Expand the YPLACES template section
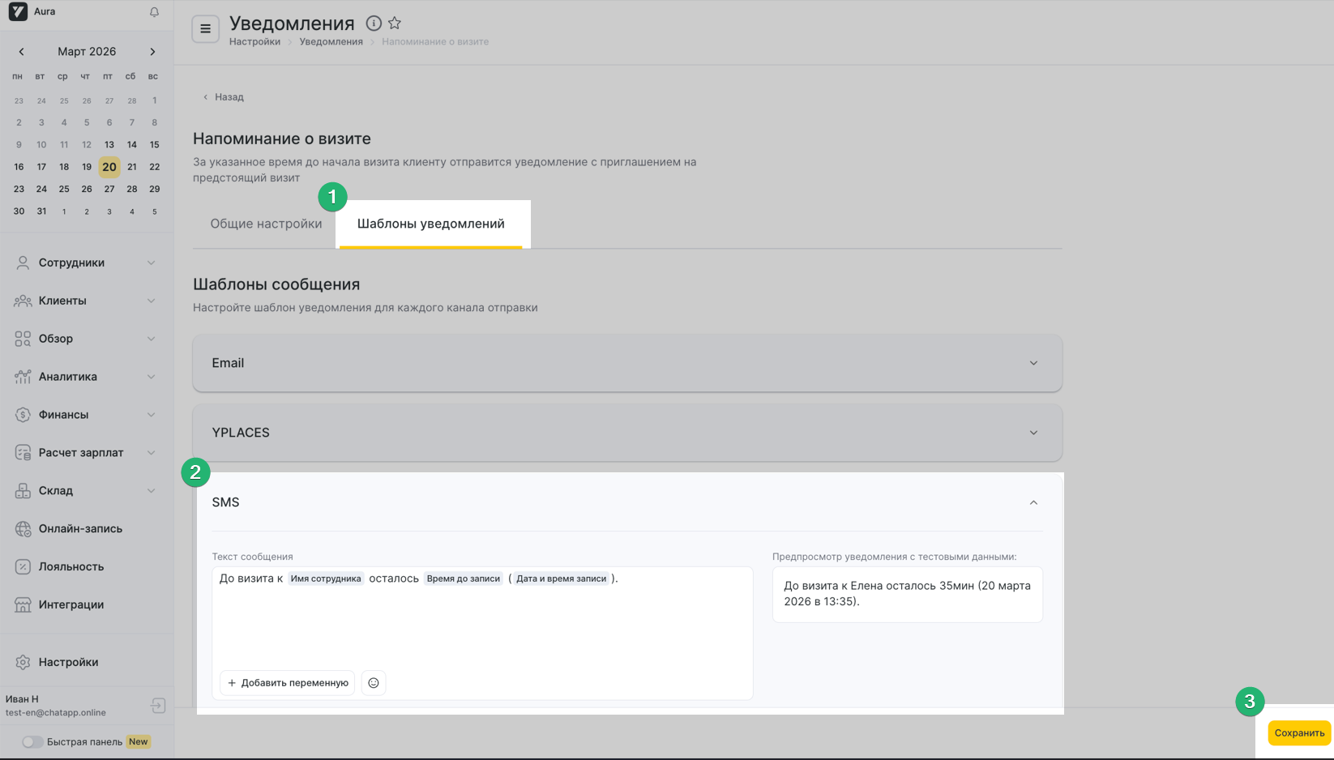Viewport: 1334px width, 760px height. coord(626,433)
